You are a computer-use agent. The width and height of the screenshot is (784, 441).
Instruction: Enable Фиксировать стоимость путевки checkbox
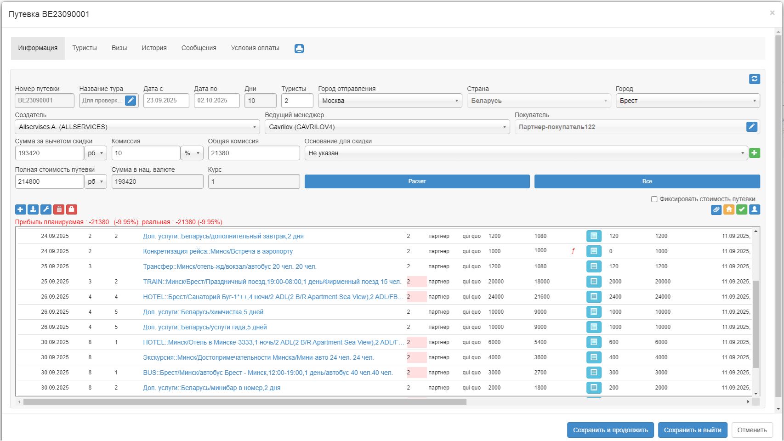pyautogui.click(x=654, y=199)
